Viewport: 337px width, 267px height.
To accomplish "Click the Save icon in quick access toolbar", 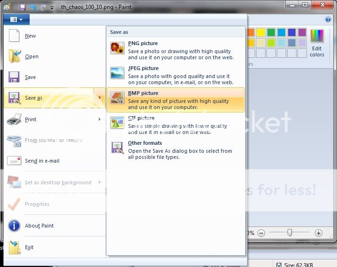I will (23, 7).
